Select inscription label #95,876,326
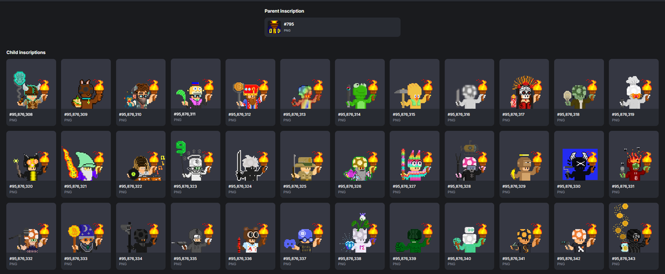Image resolution: width=665 pixels, height=274 pixels. [350, 186]
